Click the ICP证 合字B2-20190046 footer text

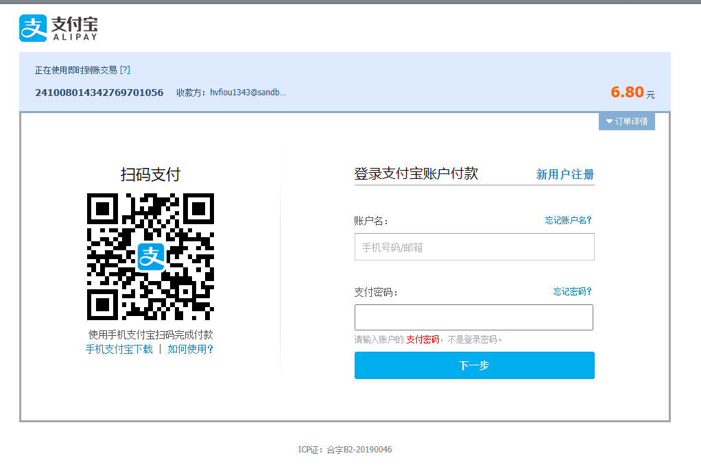point(345,449)
